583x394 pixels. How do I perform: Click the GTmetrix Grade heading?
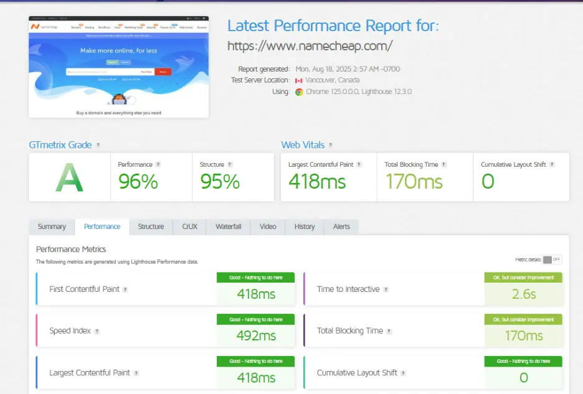(x=60, y=145)
